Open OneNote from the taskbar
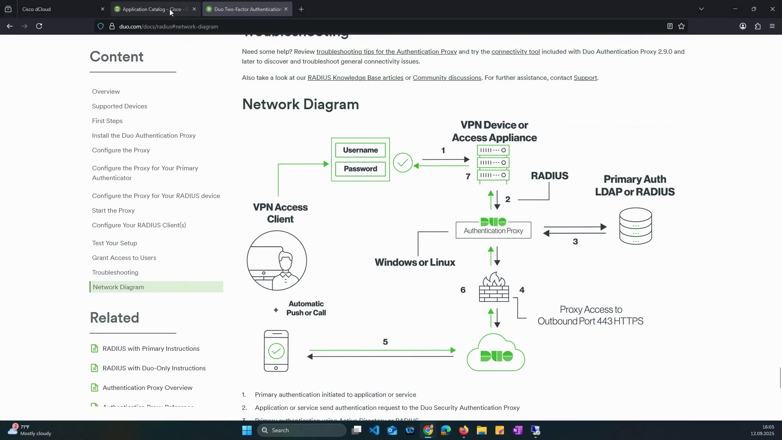Image resolution: width=782 pixels, height=440 pixels. click(518, 430)
